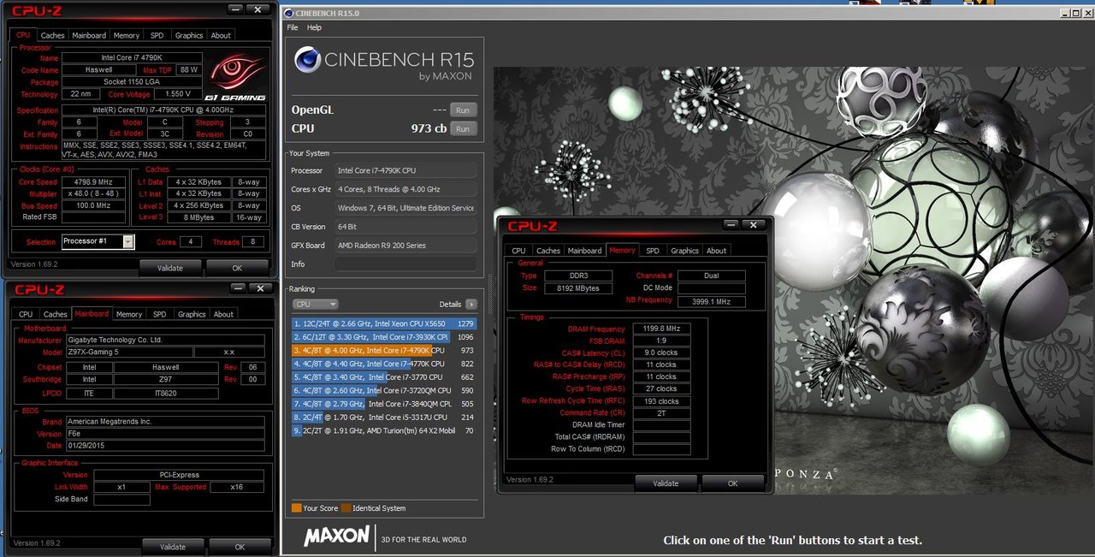Select ranking row Intel Core i7-3720QM

383,390
